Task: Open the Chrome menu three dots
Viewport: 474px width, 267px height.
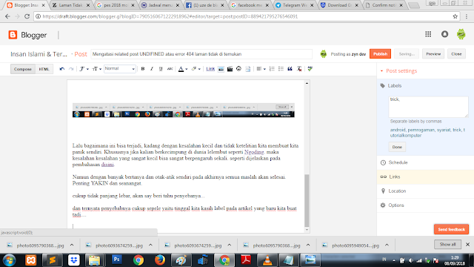Action: click(x=467, y=16)
